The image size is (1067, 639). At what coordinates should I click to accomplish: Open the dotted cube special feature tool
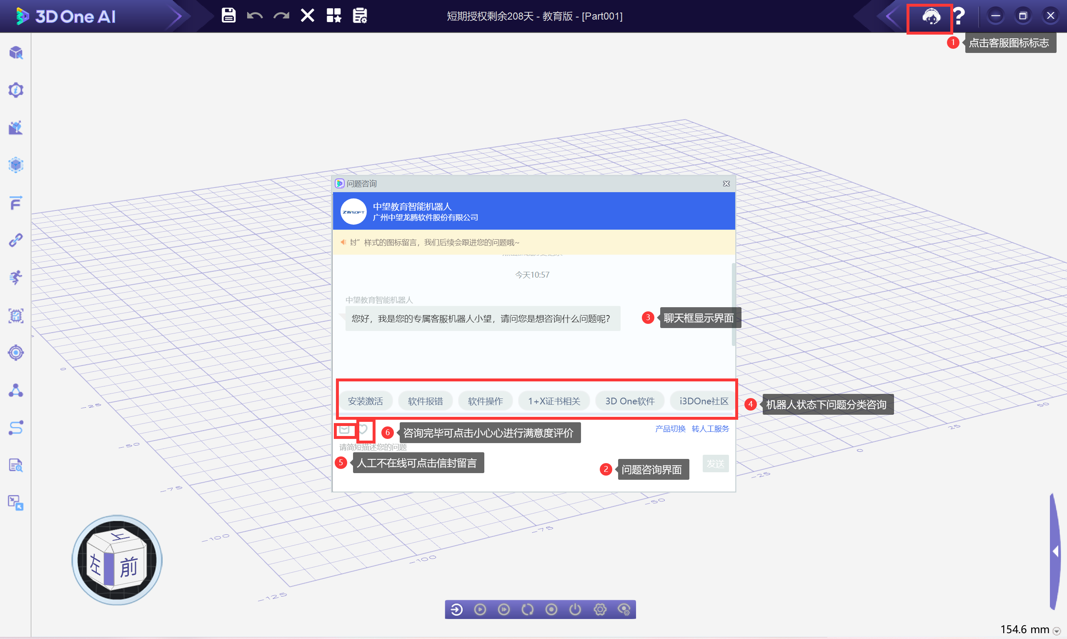tap(16, 165)
